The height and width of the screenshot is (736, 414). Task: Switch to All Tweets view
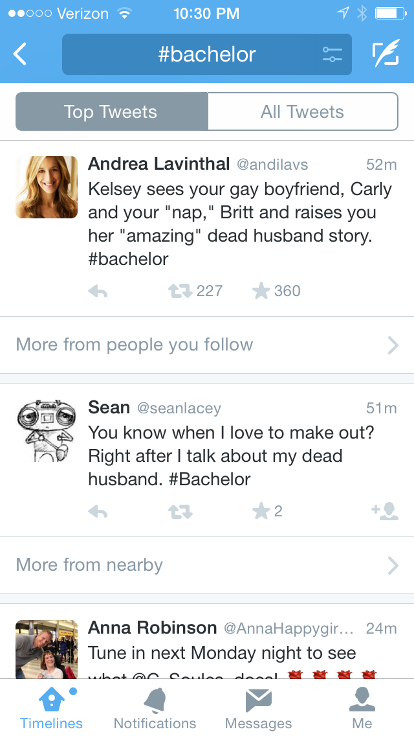click(302, 111)
